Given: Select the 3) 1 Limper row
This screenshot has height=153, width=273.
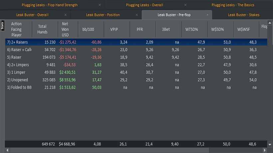Looking at the screenshot, I should pos(136,72).
